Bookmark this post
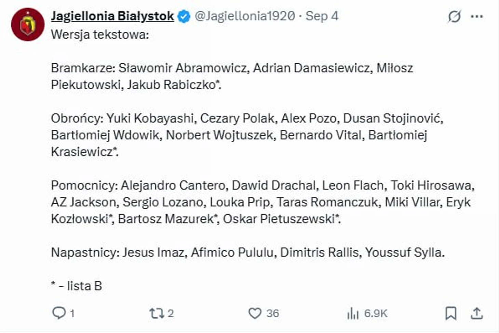The width and height of the screenshot is (499, 333). 451,313
